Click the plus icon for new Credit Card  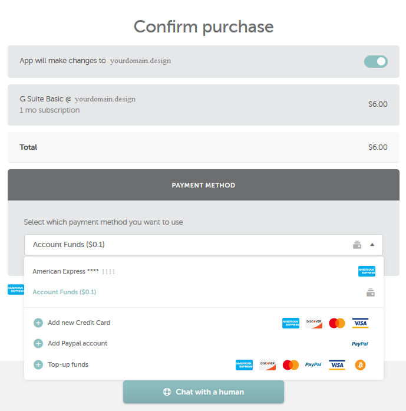tap(38, 323)
